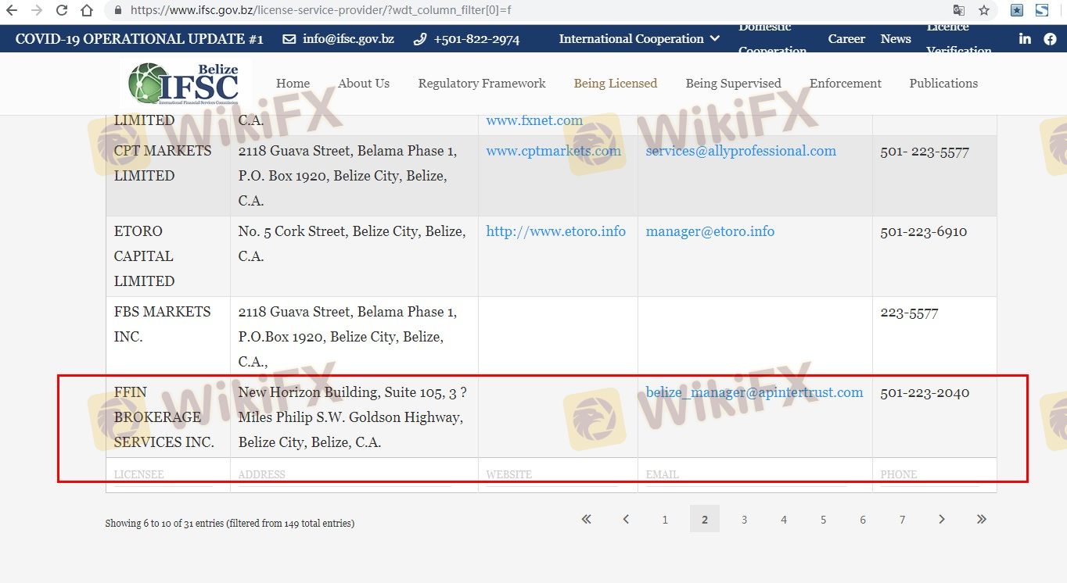1067x583 pixels.
Task: Open www.cptmarkets.com website link
Action: pyautogui.click(x=553, y=151)
